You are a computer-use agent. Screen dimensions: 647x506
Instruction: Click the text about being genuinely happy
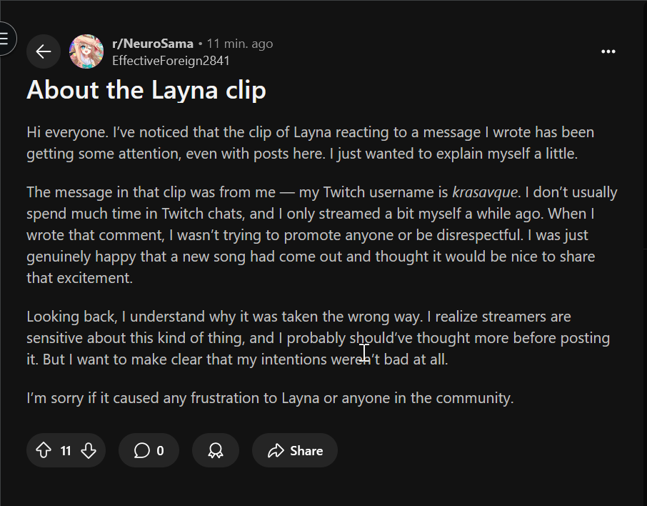pos(179,257)
